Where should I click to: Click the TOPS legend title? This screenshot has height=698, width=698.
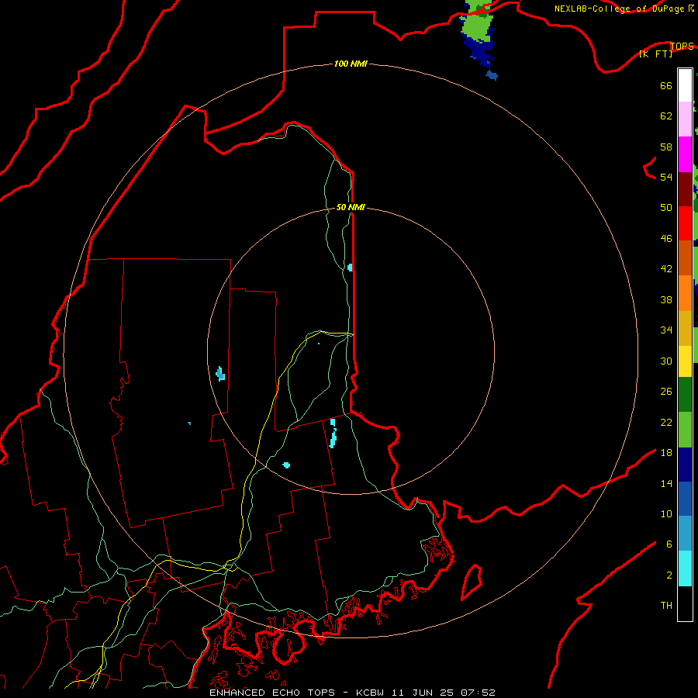pyautogui.click(x=682, y=46)
